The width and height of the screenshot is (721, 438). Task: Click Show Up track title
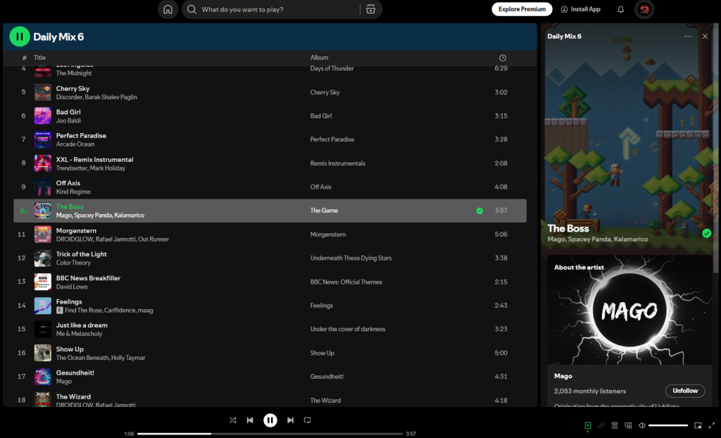coord(70,349)
